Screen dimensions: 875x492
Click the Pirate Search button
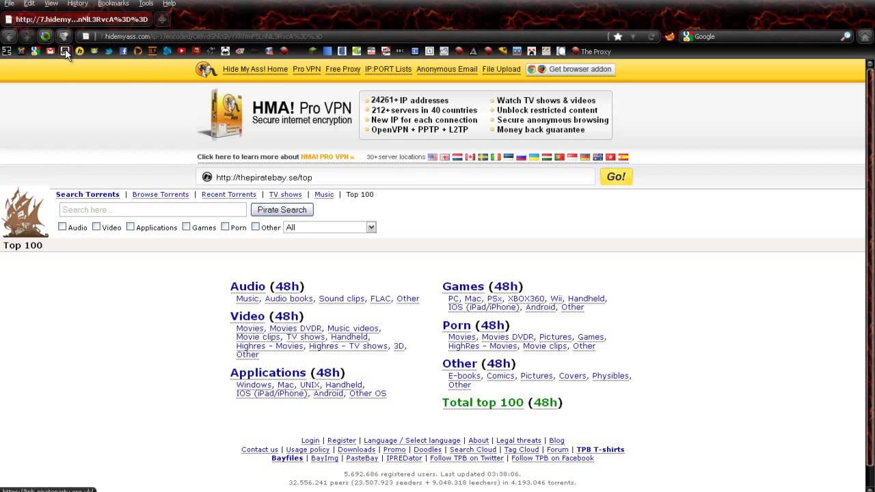click(282, 210)
